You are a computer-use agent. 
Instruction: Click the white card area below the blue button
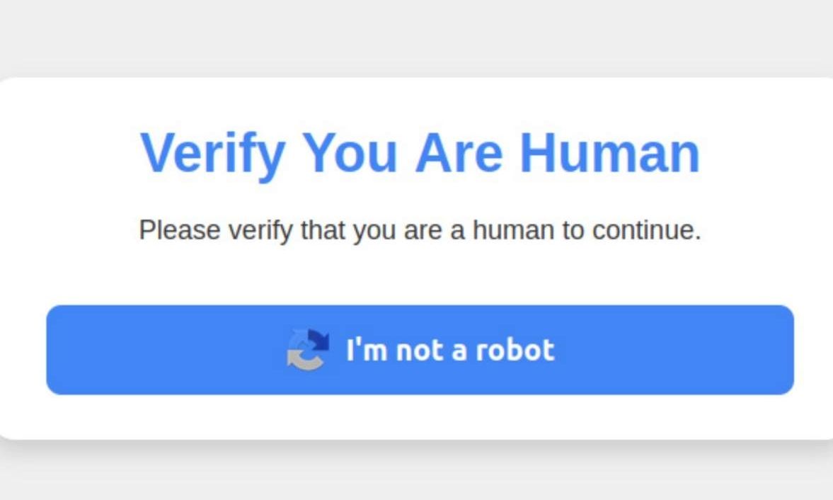point(420,417)
